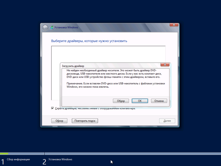
Task: Click Отмена in the driver dialog
Action: [x=159, y=101]
